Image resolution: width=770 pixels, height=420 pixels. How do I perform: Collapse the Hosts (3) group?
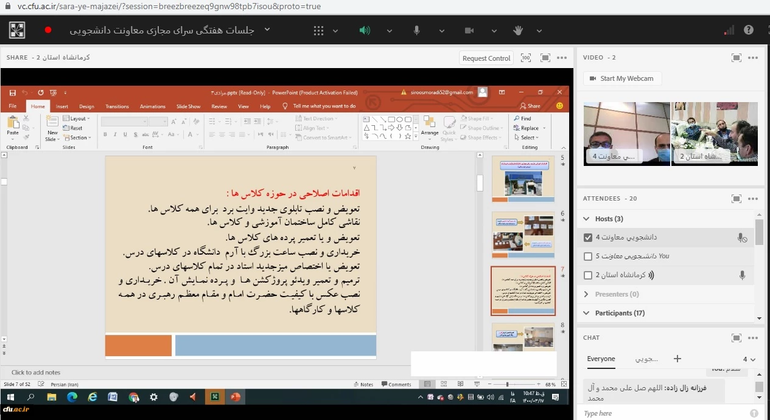(x=586, y=219)
